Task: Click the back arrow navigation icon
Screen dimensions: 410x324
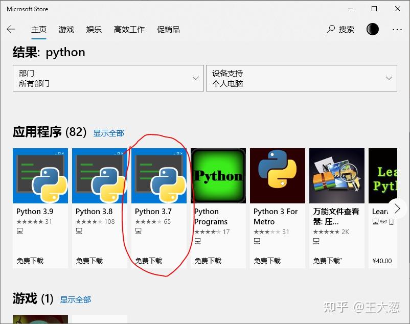Action: (11, 29)
